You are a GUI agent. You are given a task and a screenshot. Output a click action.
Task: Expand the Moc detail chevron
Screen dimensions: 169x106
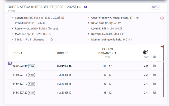tap(12, 34)
